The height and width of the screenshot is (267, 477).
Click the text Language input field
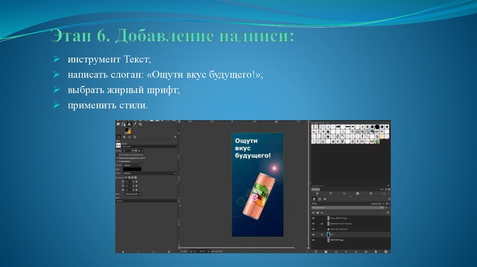click(x=146, y=201)
